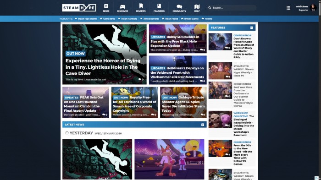Screen dimensions: 321x180
Task: Click the Latest News header icon
Action: coord(203,125)
